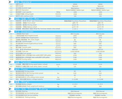Click the arrow icon beside Dimension header
The height and width of the screenshot is (99, 122).
click(x=10, y=31)
